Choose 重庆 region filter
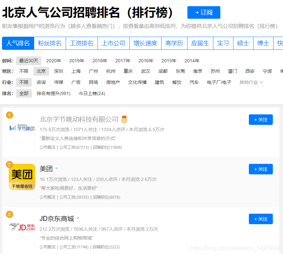283x254 pixels. click(x=128, y=71)
